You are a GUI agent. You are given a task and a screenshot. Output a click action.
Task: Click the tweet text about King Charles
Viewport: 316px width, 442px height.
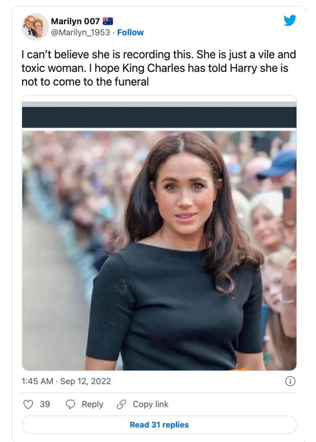click(158, 68)
